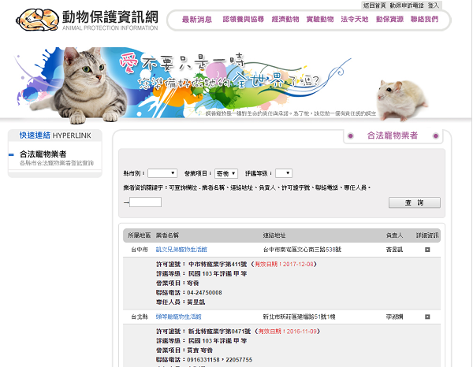The width and height of the screenshot is (473, 367).
Task: Click the expiry date 2017-12-08 text
Action: tap(298, 265)
